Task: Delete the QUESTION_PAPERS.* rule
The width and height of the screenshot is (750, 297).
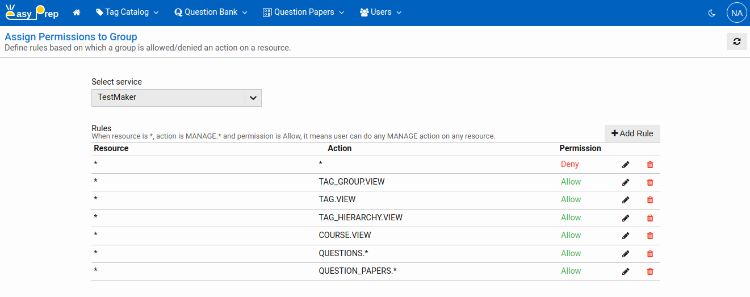Action: click(650, 271)
